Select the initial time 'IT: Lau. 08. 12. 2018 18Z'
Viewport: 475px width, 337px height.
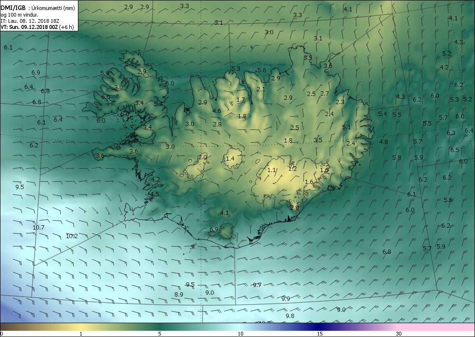30,21
